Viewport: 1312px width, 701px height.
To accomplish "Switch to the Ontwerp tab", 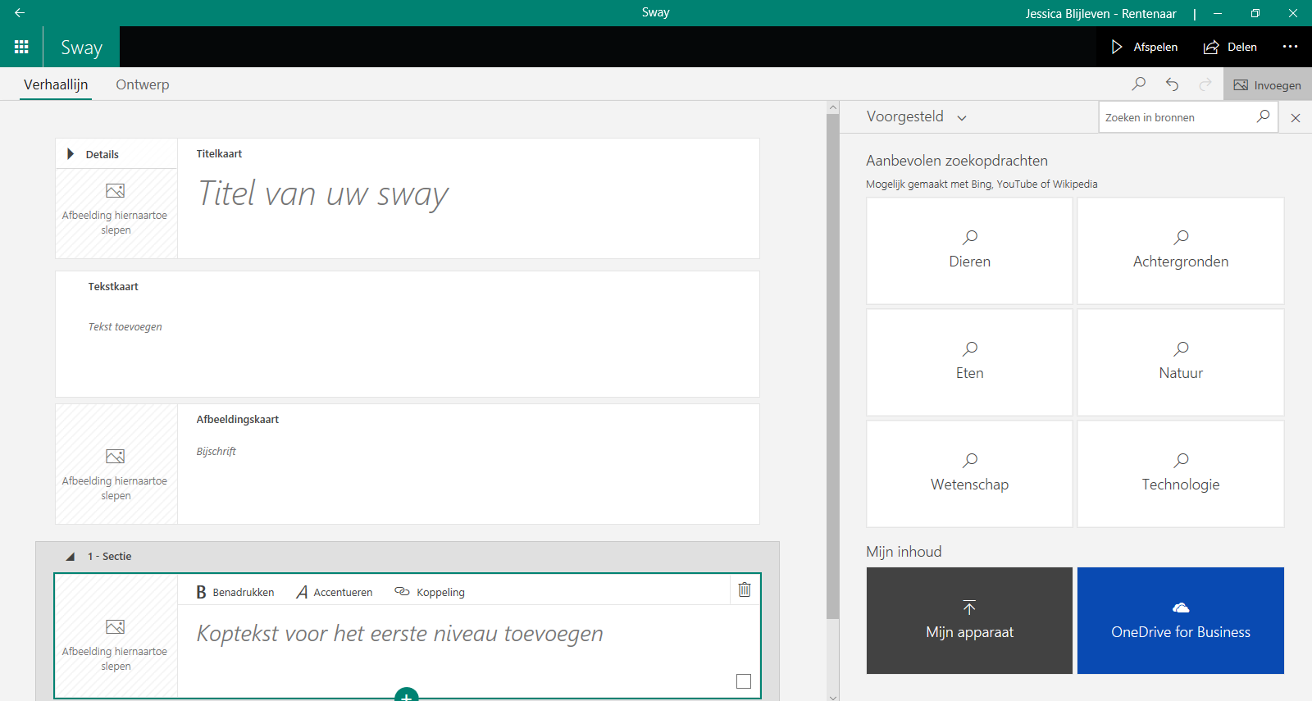I will (x=143, y=84).
